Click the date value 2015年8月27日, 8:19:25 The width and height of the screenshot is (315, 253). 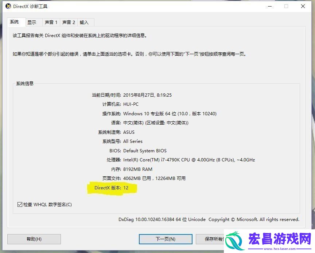[x=147, y=95]
